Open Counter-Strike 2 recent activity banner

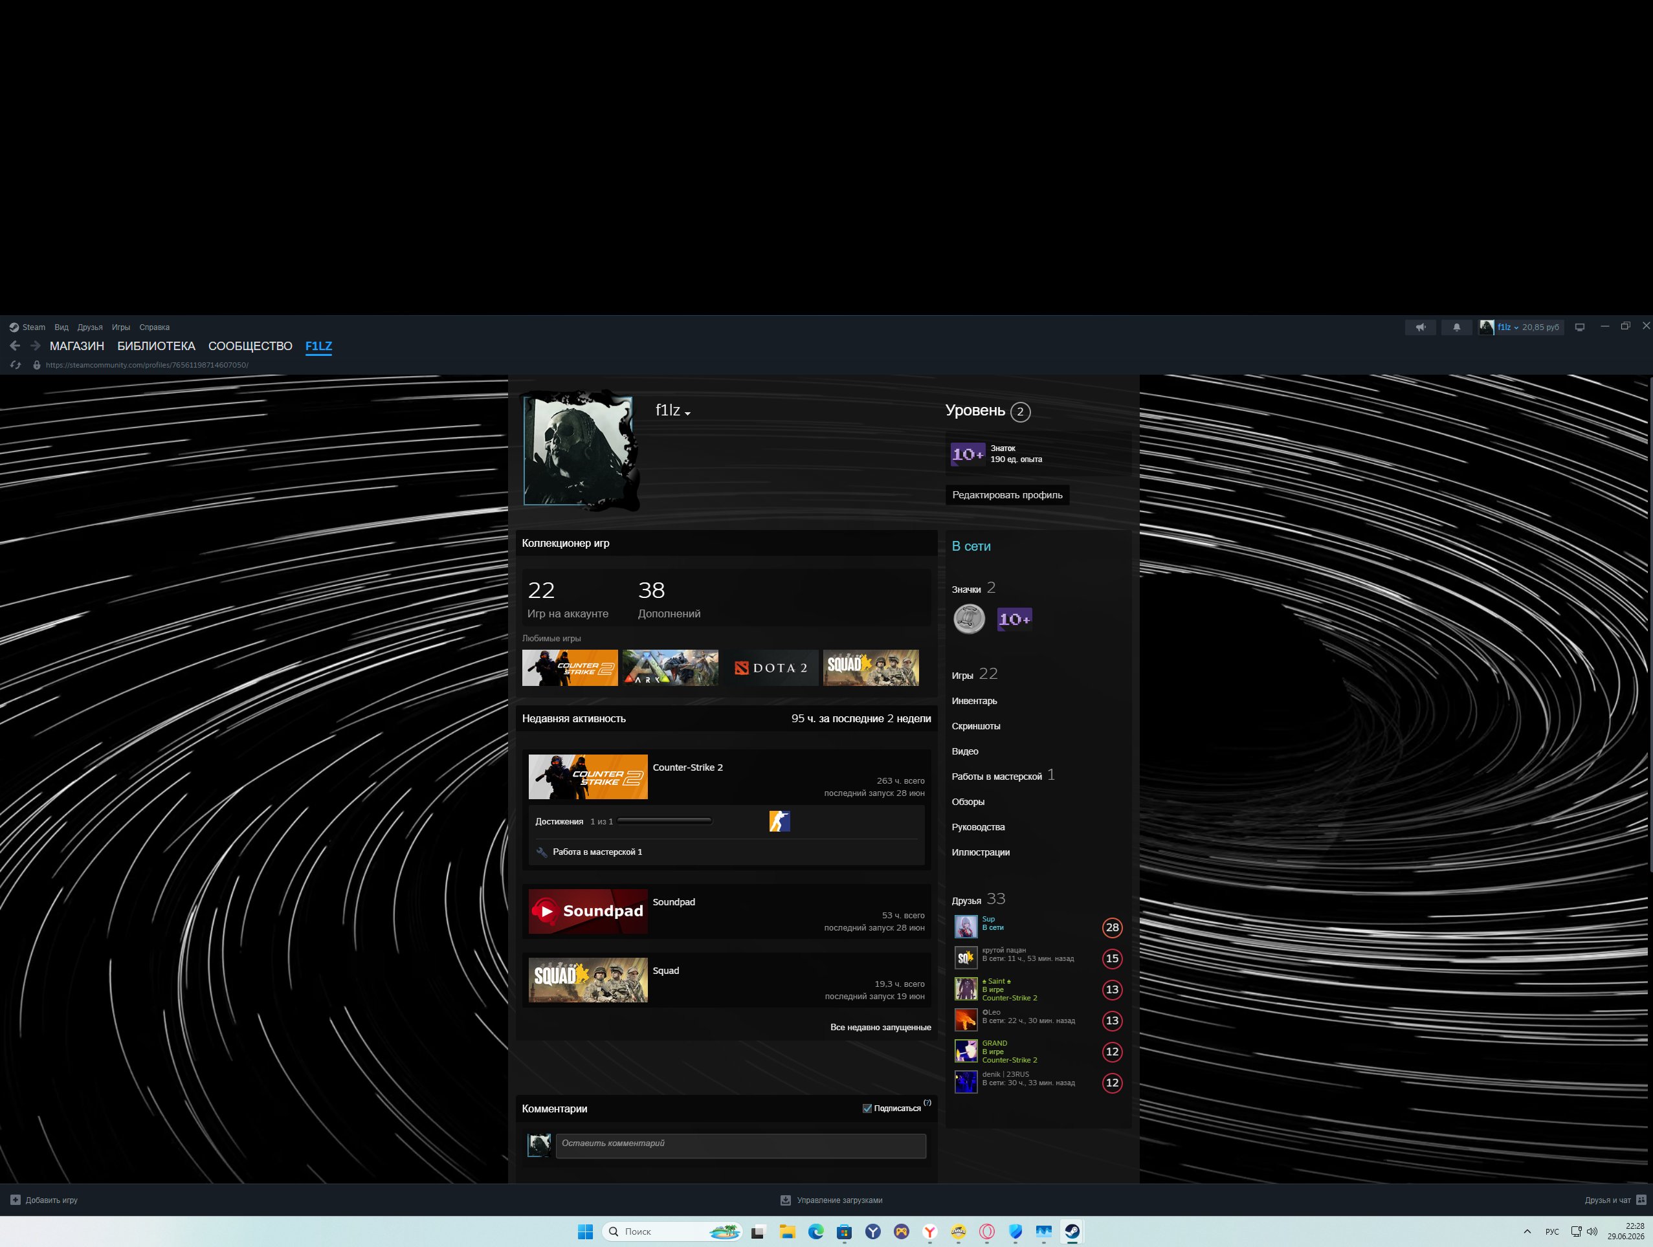point(588,777)
